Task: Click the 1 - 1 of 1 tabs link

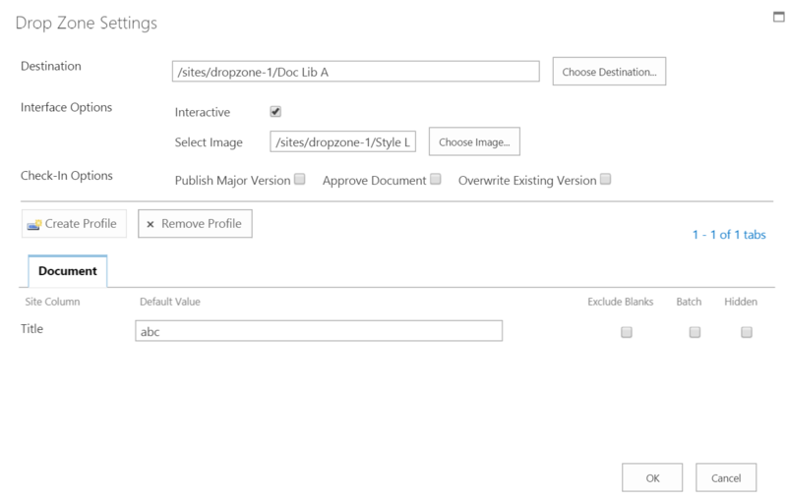Action: click(x=729, y=235)
